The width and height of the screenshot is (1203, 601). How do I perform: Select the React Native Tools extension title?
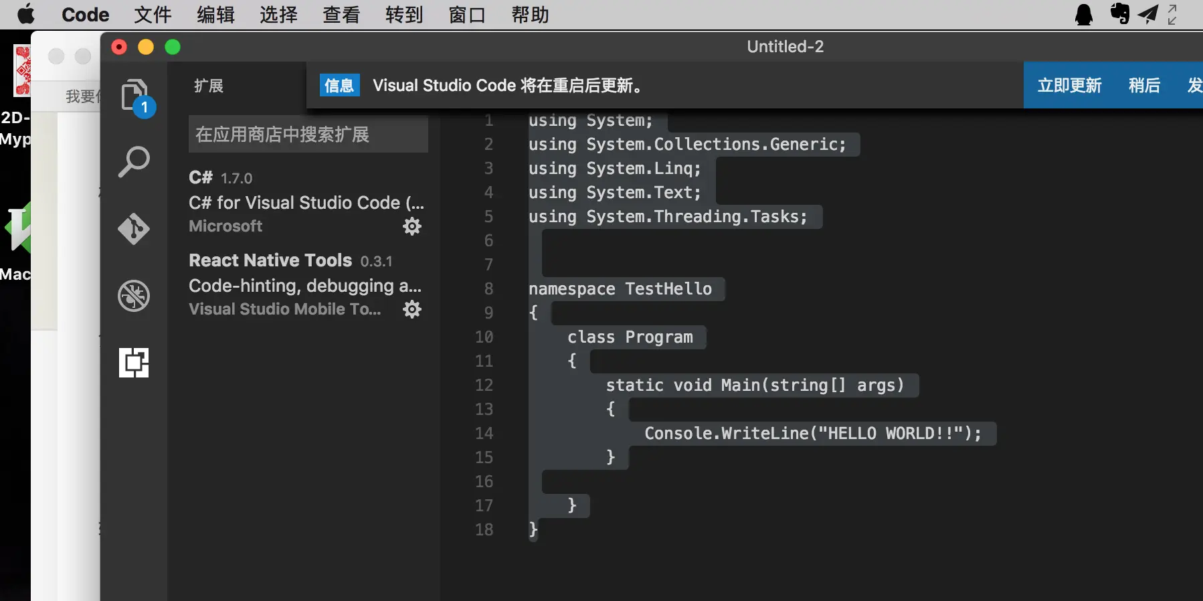click(x=270, y=260)
